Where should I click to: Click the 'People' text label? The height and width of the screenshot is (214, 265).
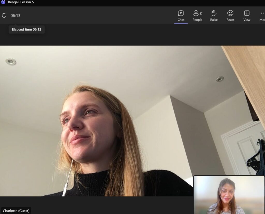[197, 20]
